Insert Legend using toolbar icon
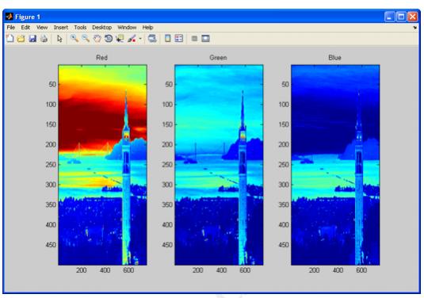The height and width of the screenshot is (298, 424). [x=179, y=39]
